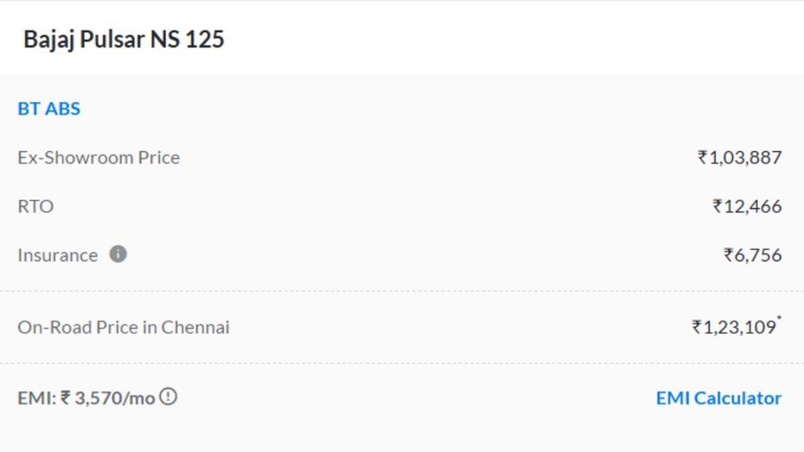Click the rupee symbol before 6,756
This screenshot has height=452, width=804.
(x=728, y=254)
